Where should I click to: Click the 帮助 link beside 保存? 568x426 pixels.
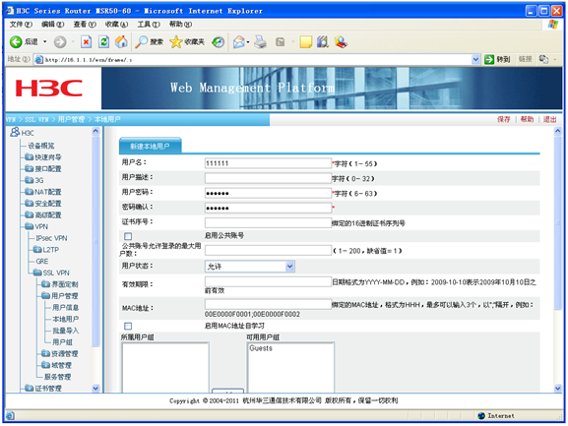[527, 119]
